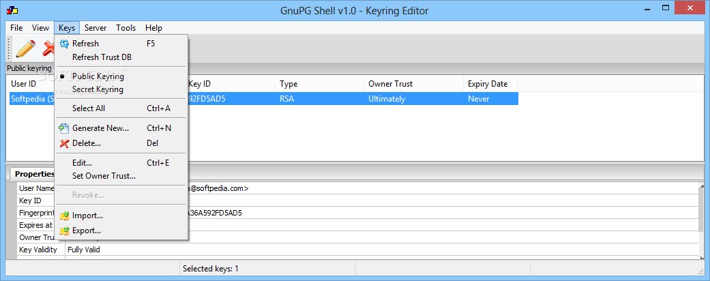Click the red Delete cross icon in menu

64,143
